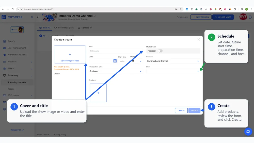Open the chat support bubble
254x143 pixels.
[x=248, y=132]
